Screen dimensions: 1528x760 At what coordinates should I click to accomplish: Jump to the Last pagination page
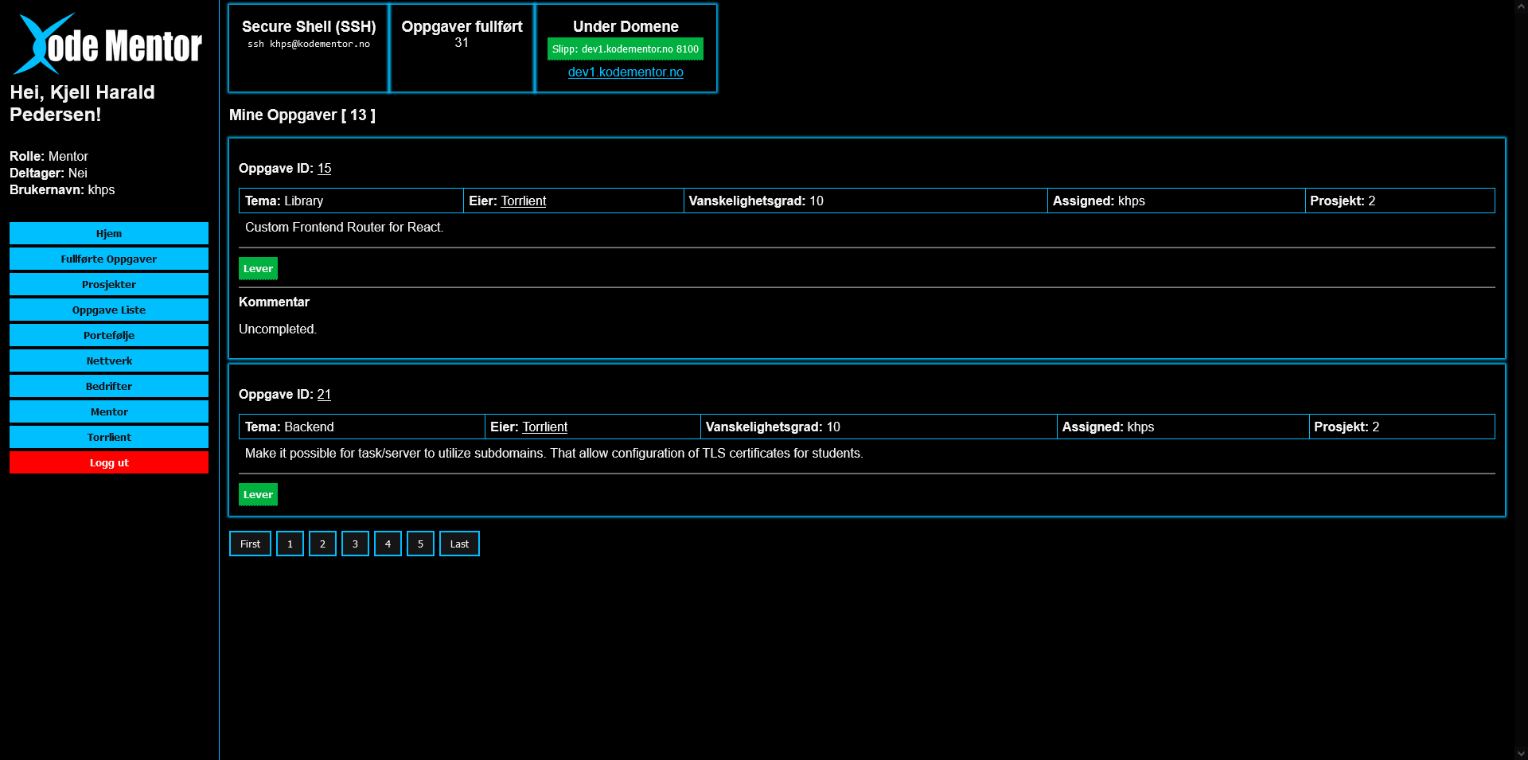(459, 544)
